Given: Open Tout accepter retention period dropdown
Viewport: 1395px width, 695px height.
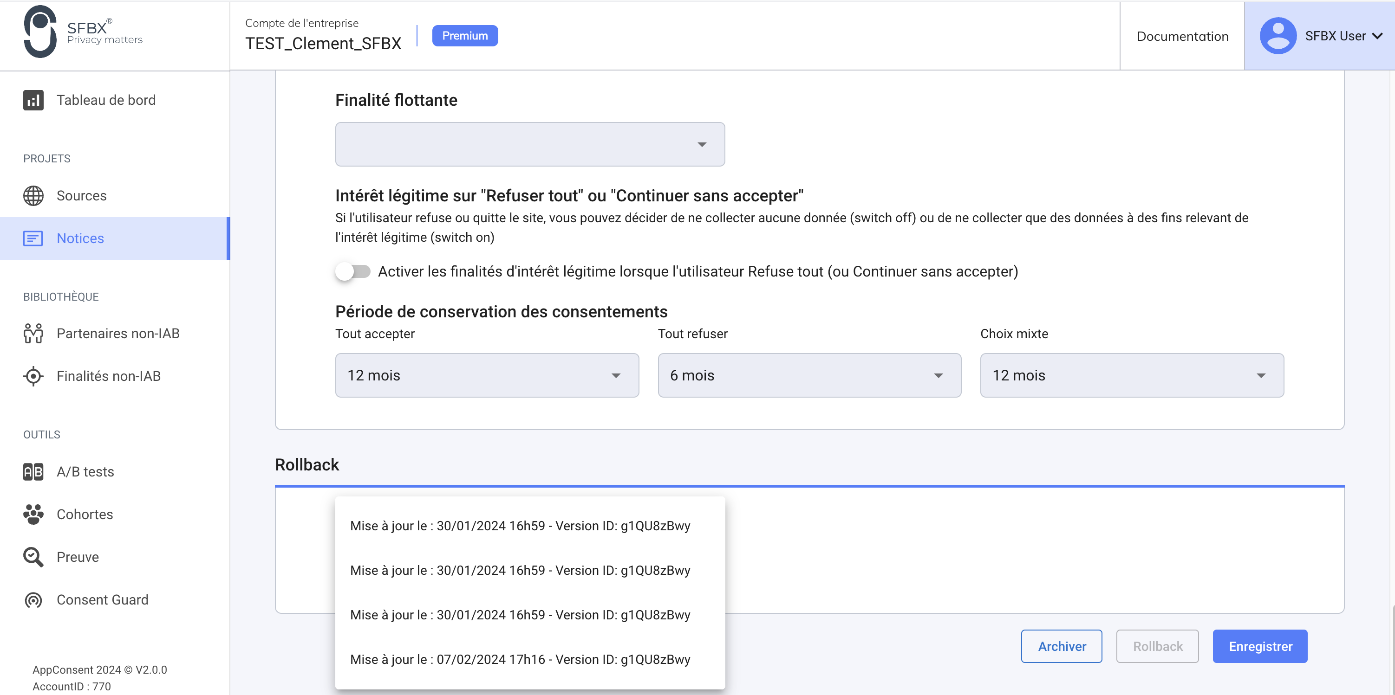Looking at the screenshot, I should [x=486, y=375].
